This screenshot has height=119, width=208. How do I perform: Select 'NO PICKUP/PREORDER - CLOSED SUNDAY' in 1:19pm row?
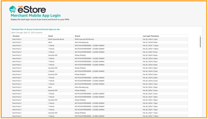(x=90, y=103)
